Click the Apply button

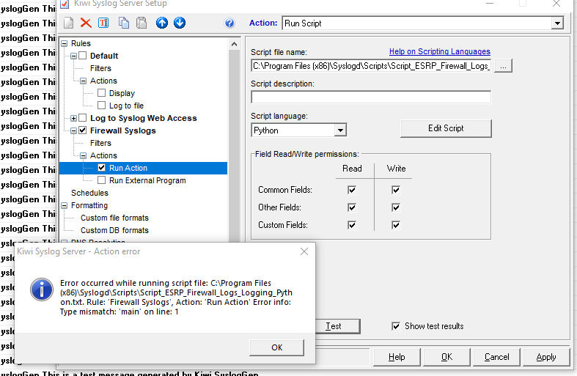tap(546, 357)
